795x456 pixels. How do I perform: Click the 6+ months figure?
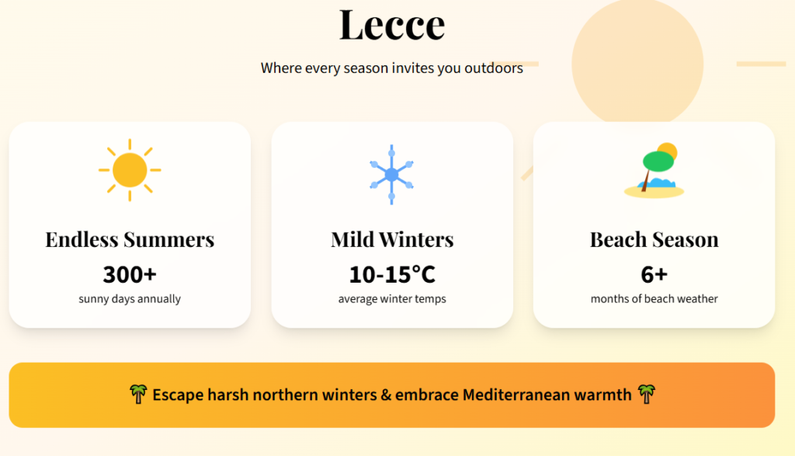point(654,274)
